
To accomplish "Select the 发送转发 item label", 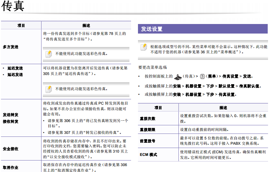I will [11, 115].
